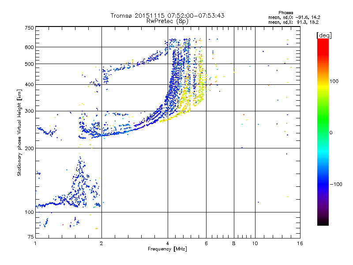The height and width of the screenshot is (265, 353).
Task: Click the '500' y-axis tick label
Action: click(x=29, y=64)
